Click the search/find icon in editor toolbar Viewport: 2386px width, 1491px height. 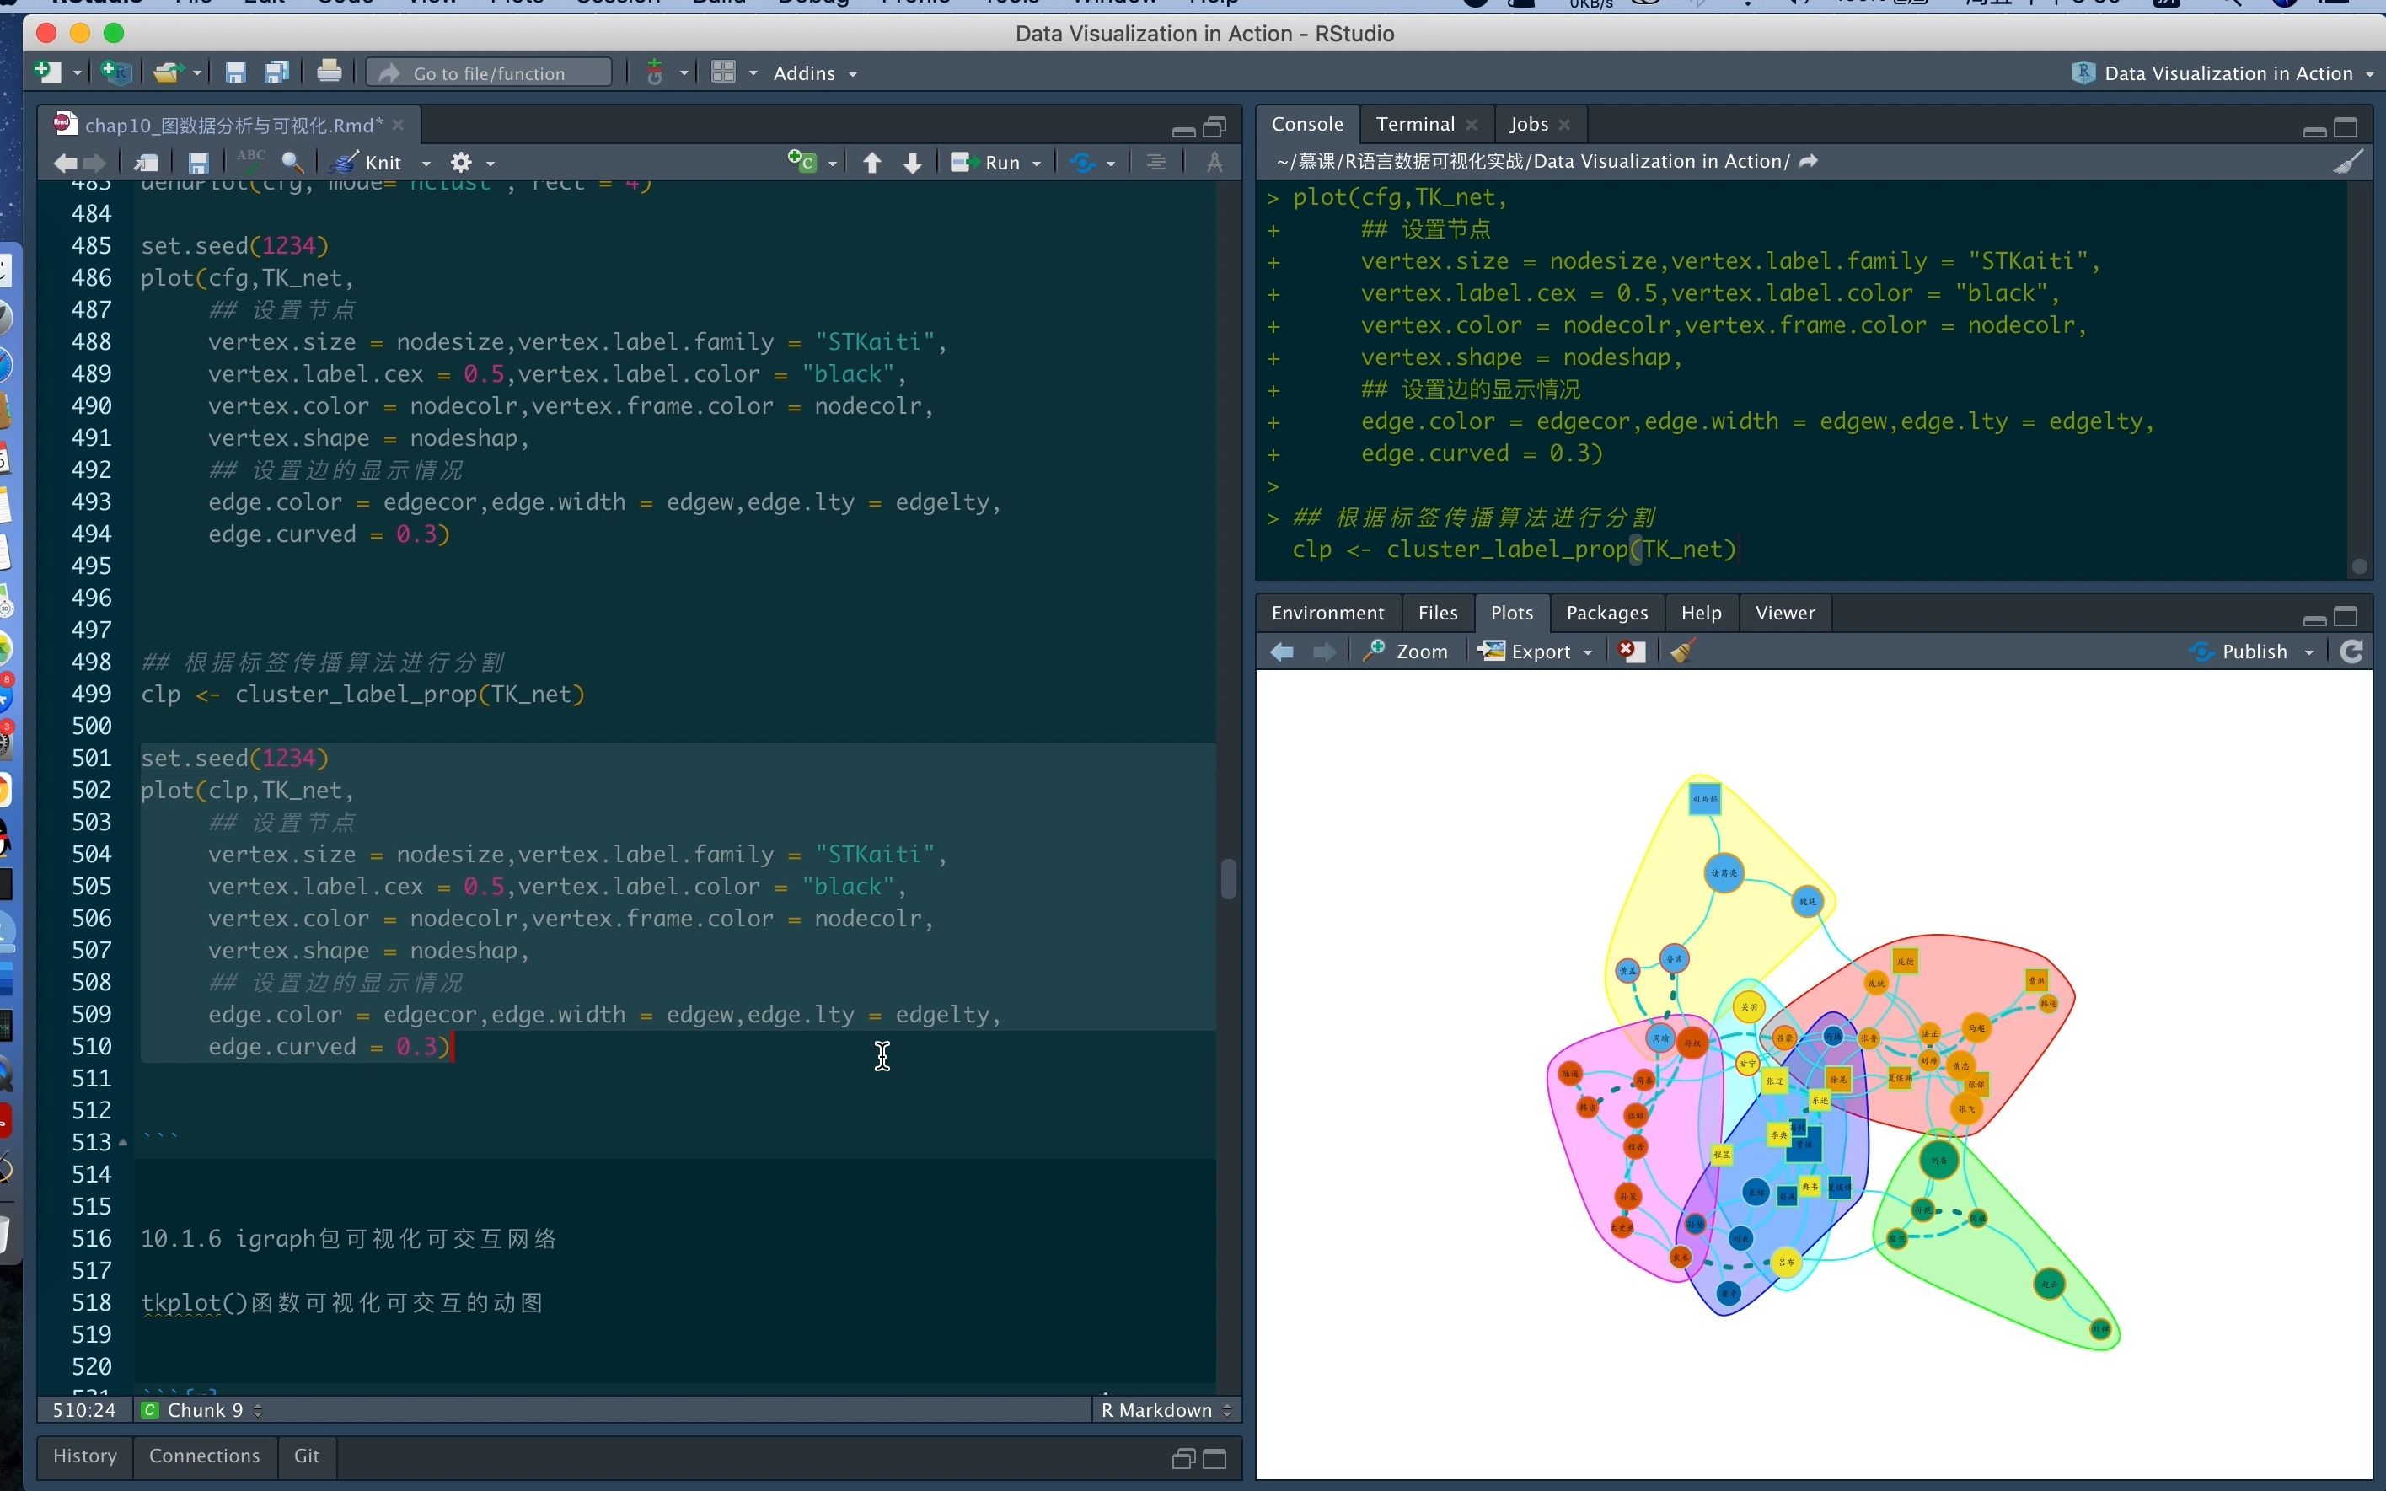(x=290, y=162)
